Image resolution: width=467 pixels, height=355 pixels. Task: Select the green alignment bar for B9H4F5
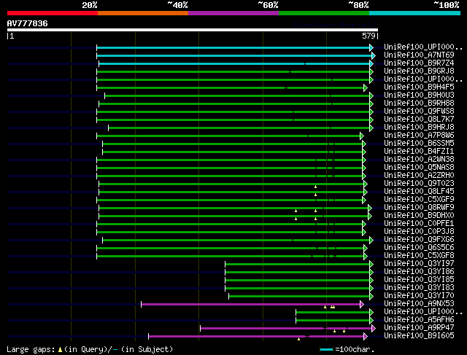click(230, 87)
